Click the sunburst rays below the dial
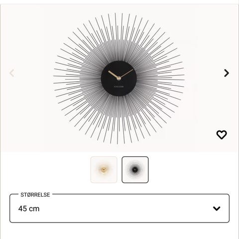Image resolution: width=239 pixels, height=239 pixels. point(119,120)
